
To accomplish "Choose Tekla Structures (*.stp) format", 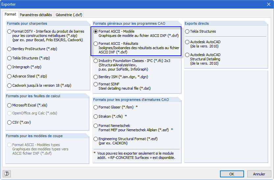I will [9, 58].
